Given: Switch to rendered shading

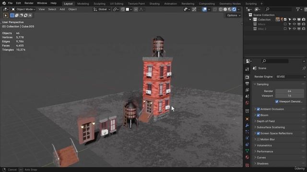Looking at the screenshot, I should click(x=234, y=10).
